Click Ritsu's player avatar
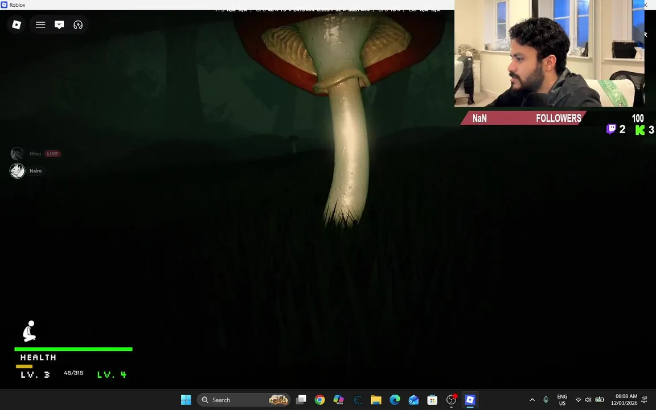656x410 pixels. pyautogui.click(x=17, y=154)
